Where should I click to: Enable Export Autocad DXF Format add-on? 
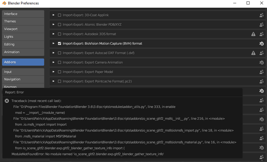[59, 53]
